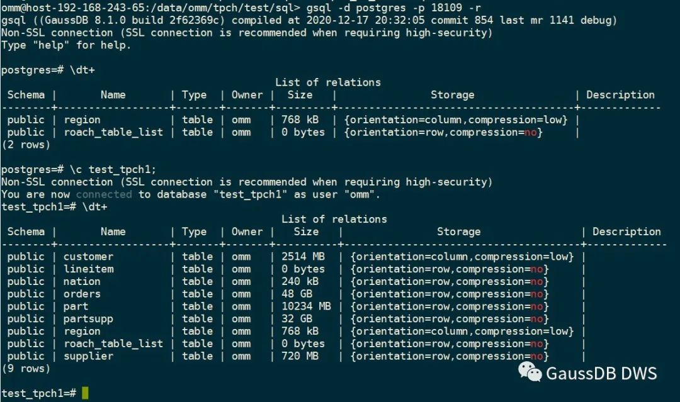This screenshot has width=680, height=402.
Task: Click the "partsupp" table name
Action: tap(88, 319)
